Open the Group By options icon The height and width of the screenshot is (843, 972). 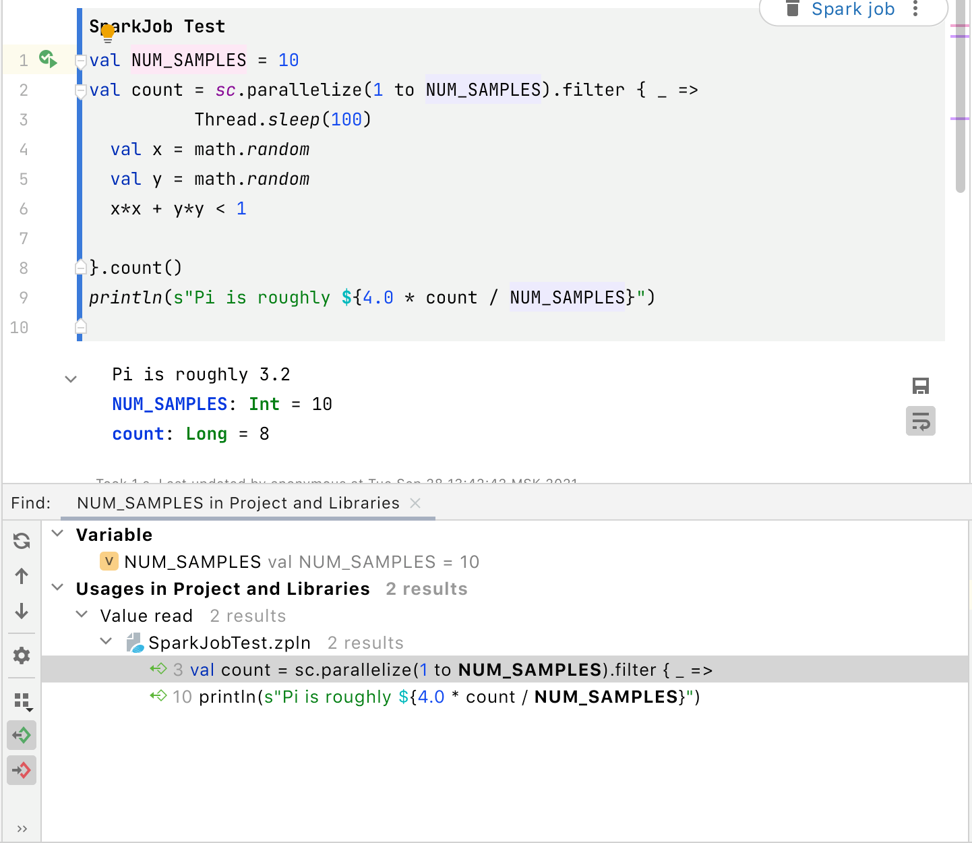(x=23, y=701)
